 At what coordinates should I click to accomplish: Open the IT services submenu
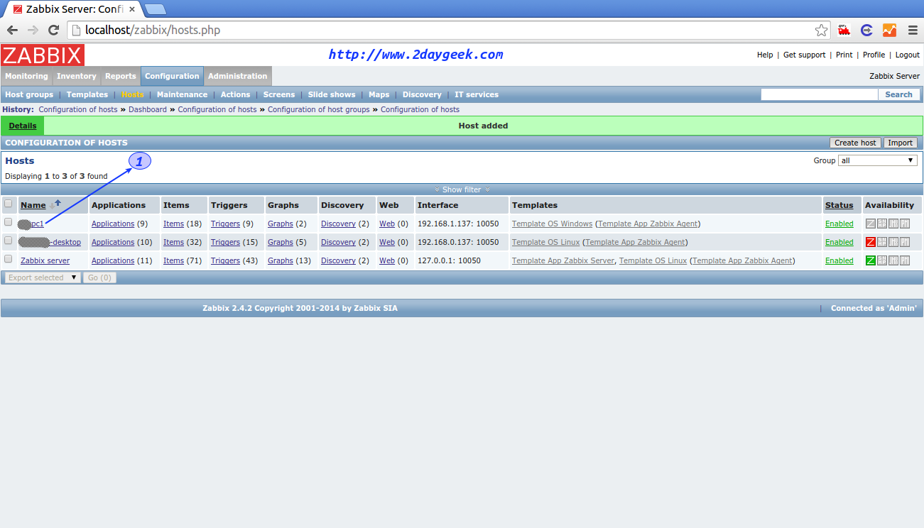(477, 94)
